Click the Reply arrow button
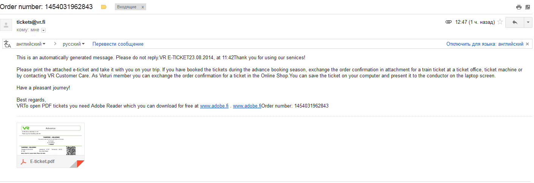 tap(514, 22)
